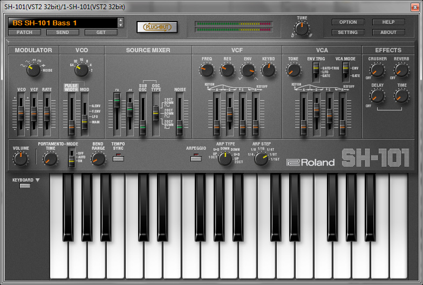423x285 pixels.
Task: Toggle the KEYBOARD display button
Action: (25, 185)
